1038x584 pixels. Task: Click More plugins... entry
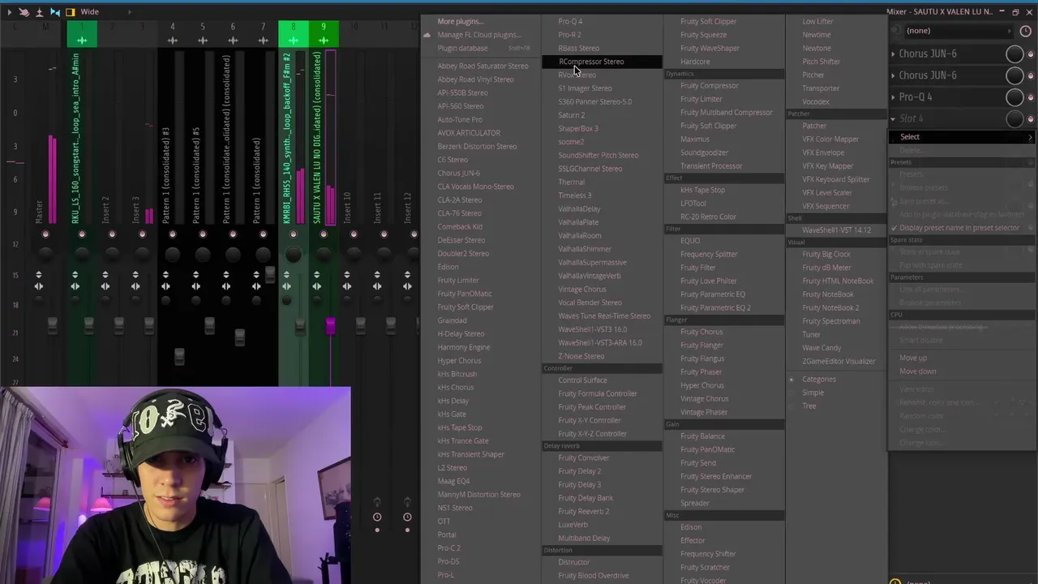(460, 22)
